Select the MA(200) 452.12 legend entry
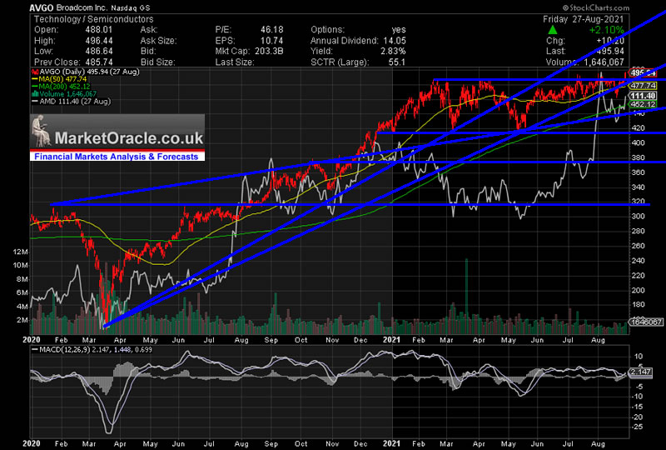 [61, 87]
